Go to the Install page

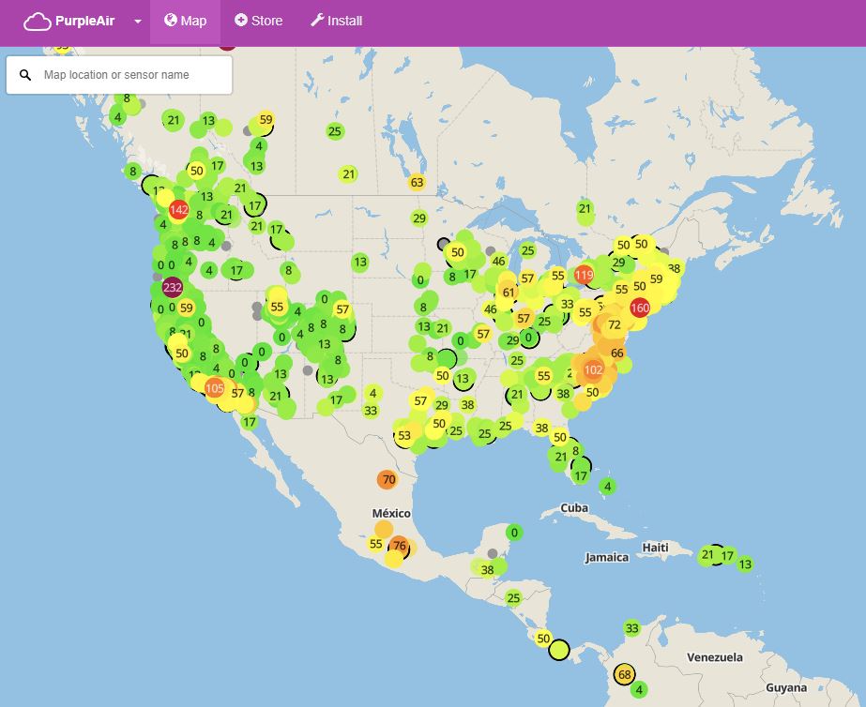click(x=336, y=21)
